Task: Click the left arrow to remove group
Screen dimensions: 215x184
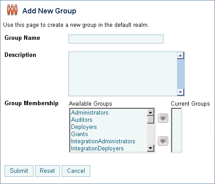Action: pos(163,141)
